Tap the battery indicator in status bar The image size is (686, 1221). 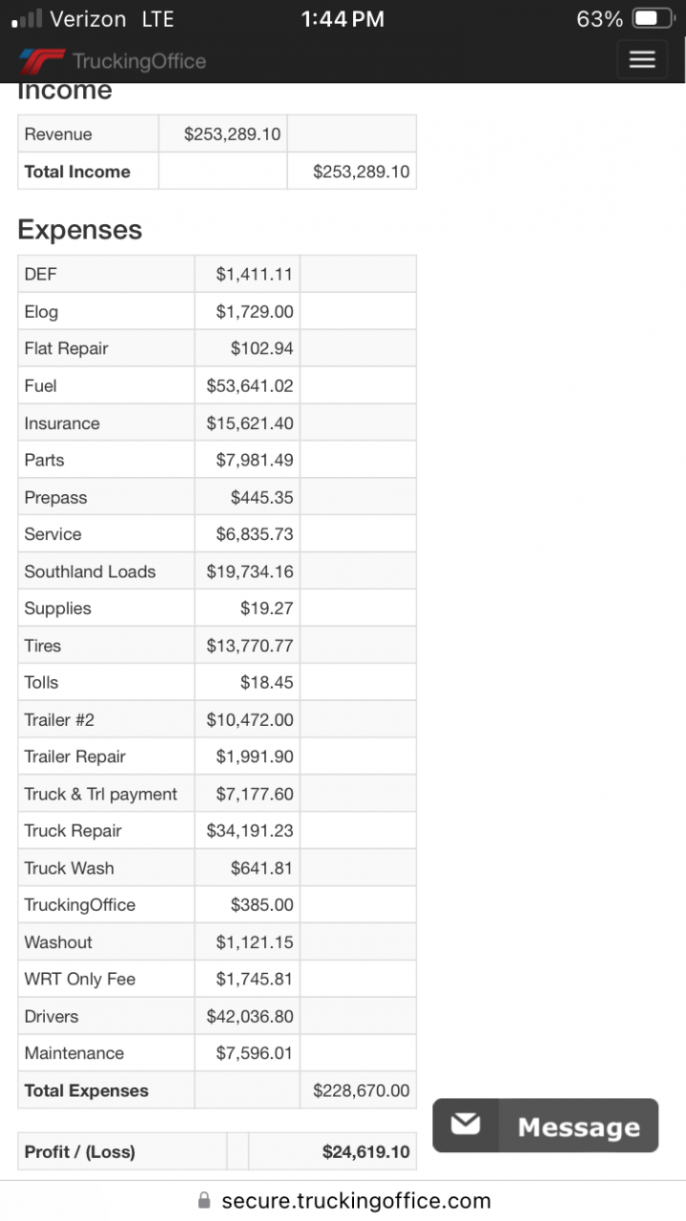[654, 19]
